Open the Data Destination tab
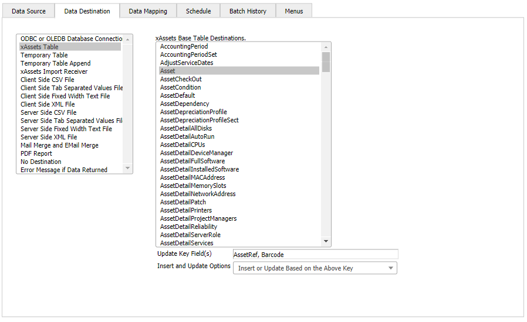The height and width of the screenshot is (322, 527). coord(87,11)
